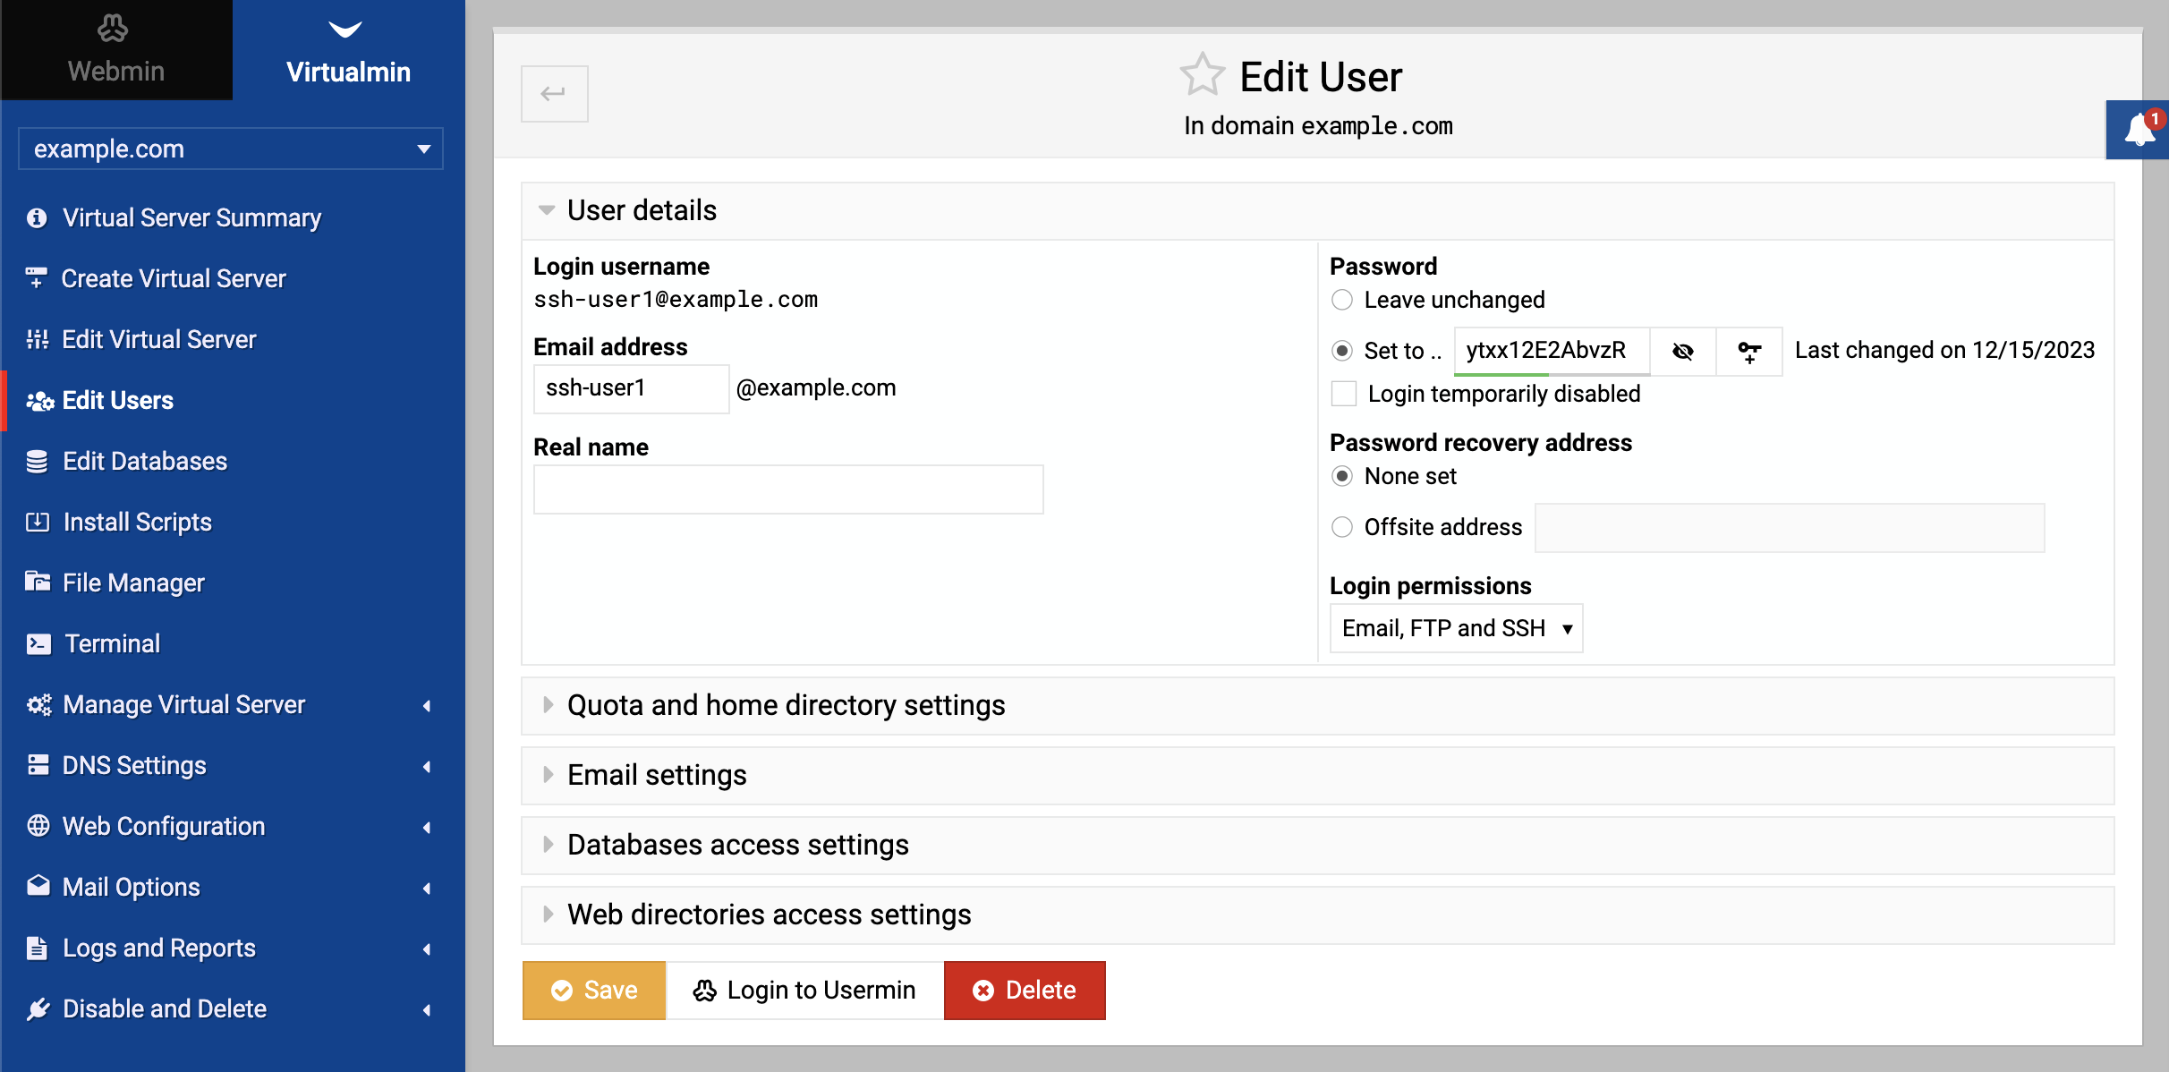Check Login temporarily disabled box

(1344, 394)
